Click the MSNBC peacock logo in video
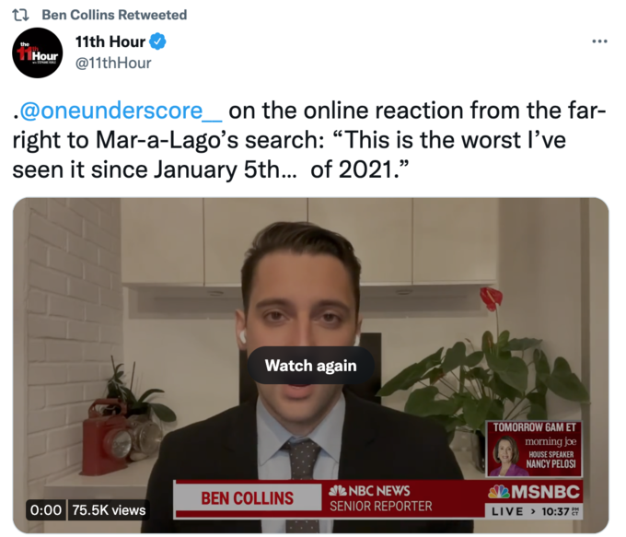Screen dimensions: 626x537 pos(498,492)
